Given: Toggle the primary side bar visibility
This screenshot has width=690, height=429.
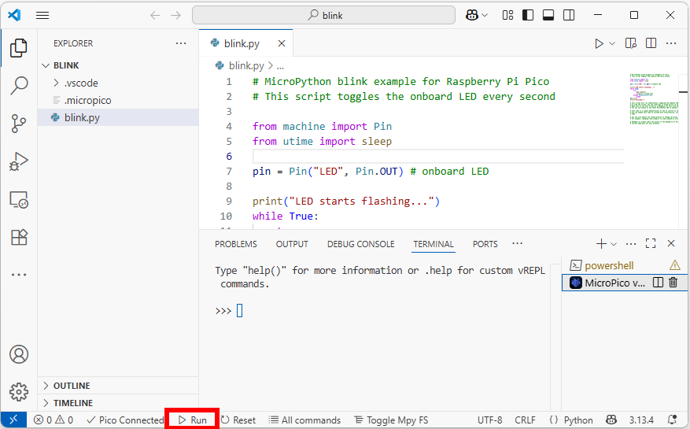Looking at the screenshot, I should [528, 16].
